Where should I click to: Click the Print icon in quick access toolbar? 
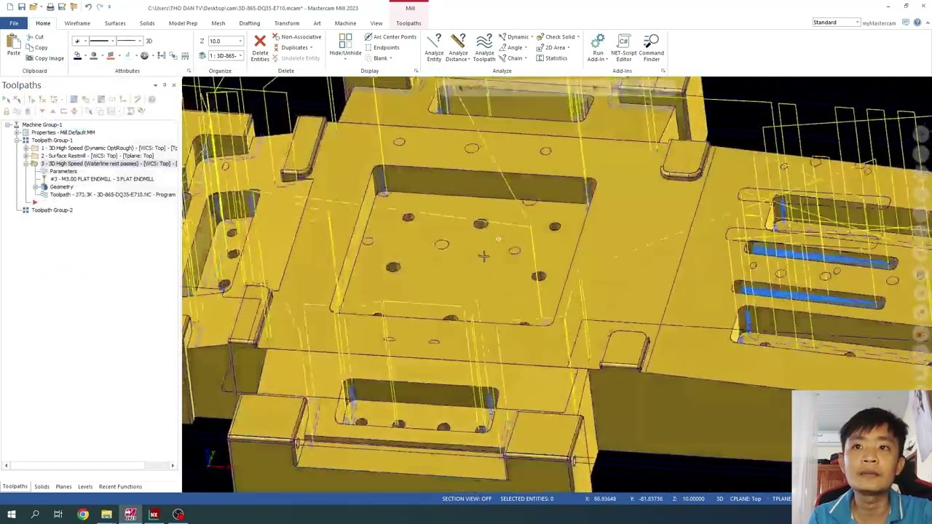click(50, 7)
